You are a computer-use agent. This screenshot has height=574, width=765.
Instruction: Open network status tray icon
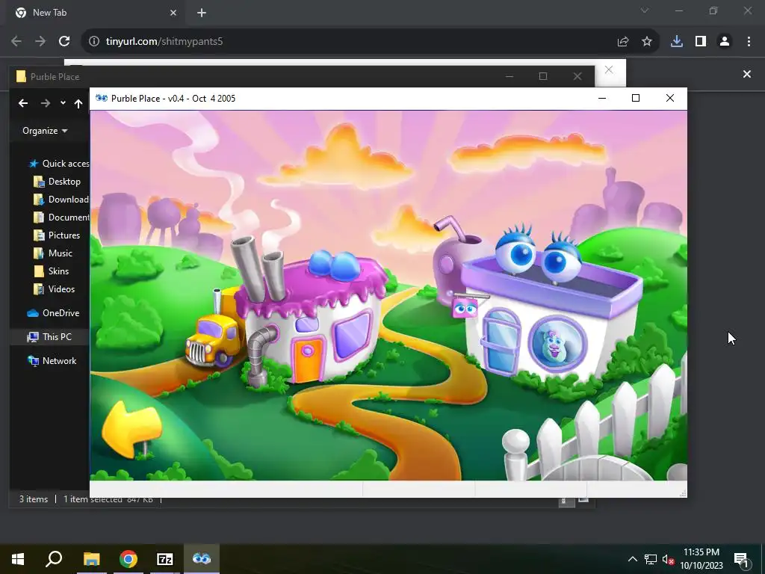point(651,559)
